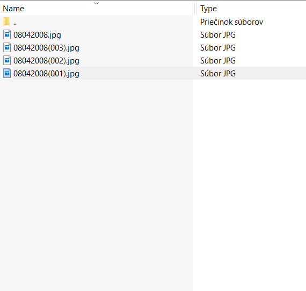Click the "Súbor JPG" type of 08042008(002).jpg
This screenshot has width=306, height=291.
pyautogui.click(x=218, y=61)
